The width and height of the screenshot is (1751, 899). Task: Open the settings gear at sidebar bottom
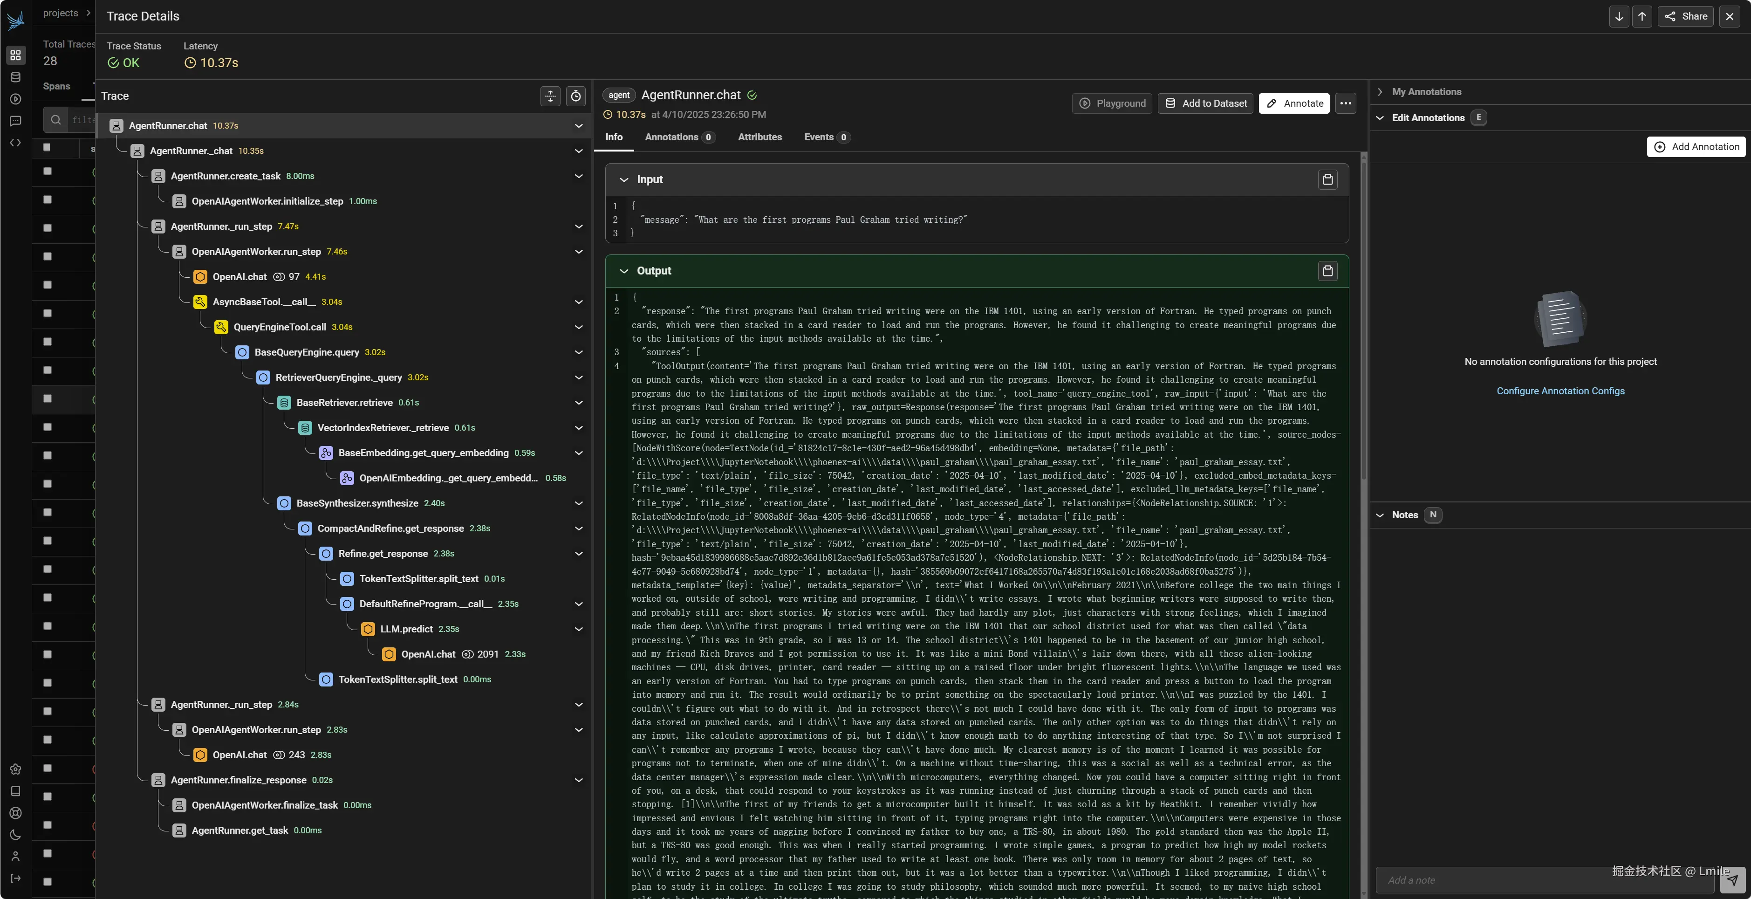[x=16, y=769]
